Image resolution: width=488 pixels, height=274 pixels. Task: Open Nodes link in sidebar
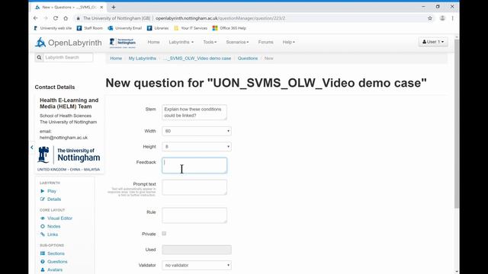coord(54,227)
